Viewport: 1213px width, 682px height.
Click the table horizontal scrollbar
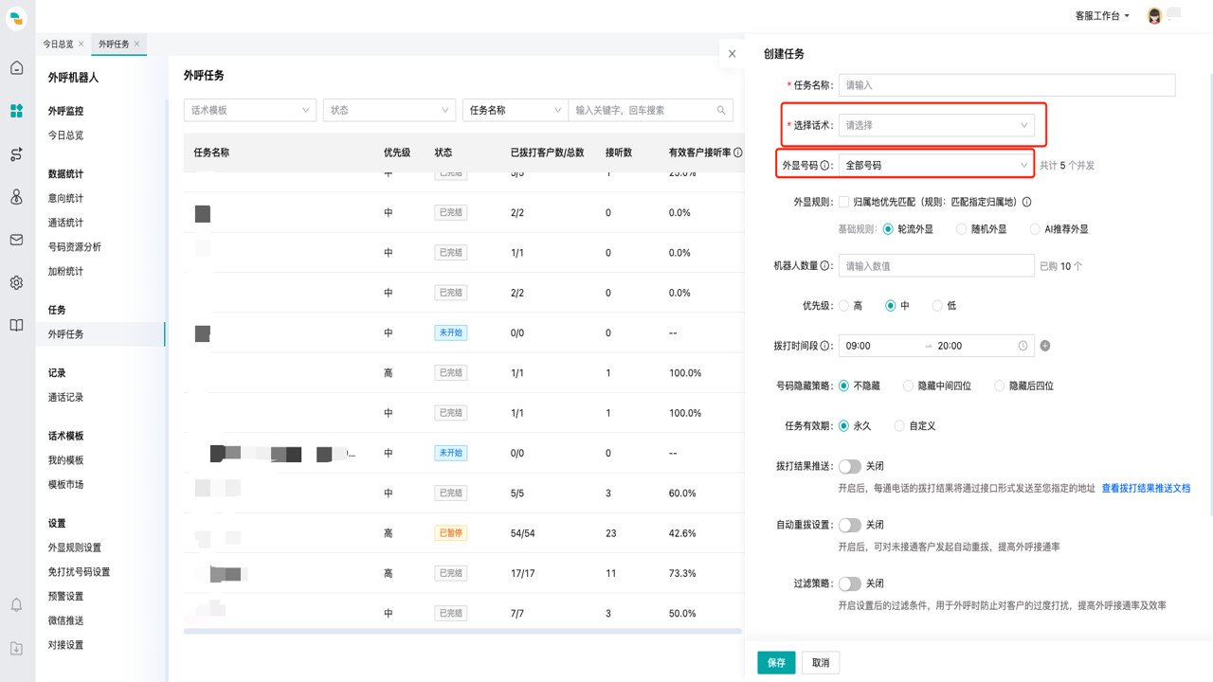[462, 631]
